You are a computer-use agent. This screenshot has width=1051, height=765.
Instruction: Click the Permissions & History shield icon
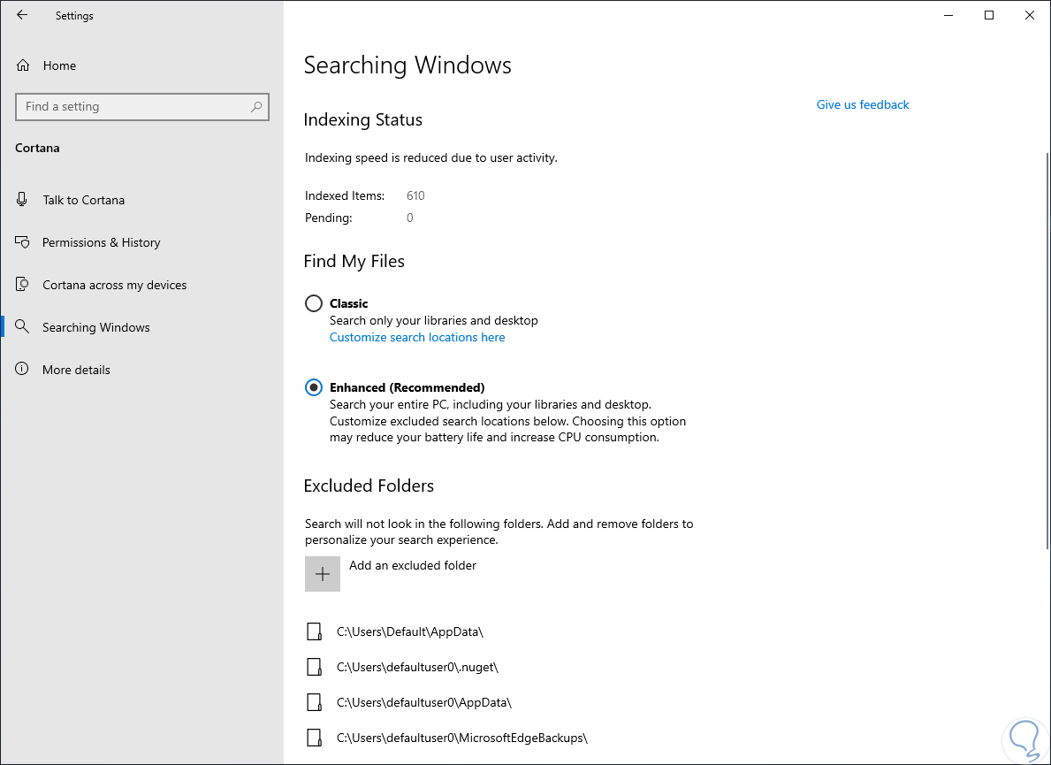coord(23,242)
